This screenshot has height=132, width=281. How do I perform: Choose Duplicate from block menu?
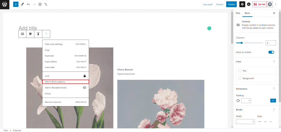click(x=66, y=56)
